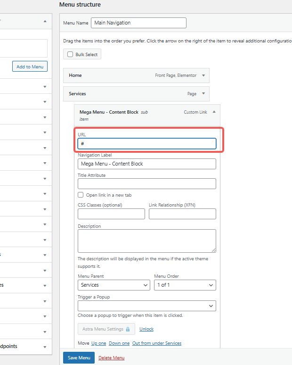Click the Unlock link
Viewport: 292px width, 365px height.
pos(146,329)
